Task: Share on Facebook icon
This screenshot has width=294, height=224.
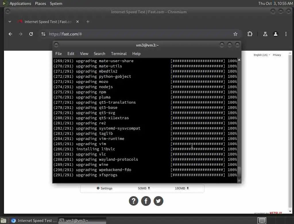Action: (146, 201)
